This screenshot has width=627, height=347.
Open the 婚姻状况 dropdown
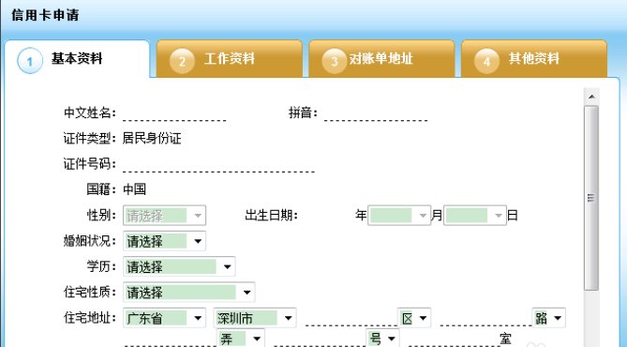pos(164,241)
